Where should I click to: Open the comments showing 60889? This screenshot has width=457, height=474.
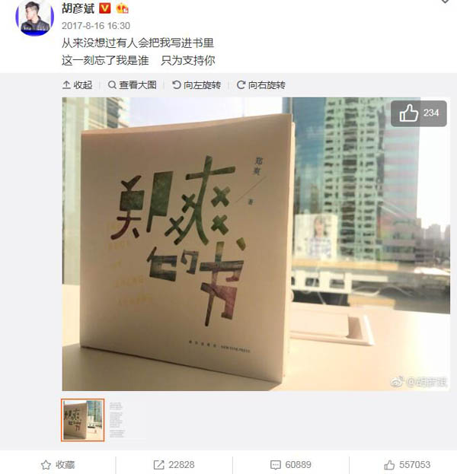(290, 465)
